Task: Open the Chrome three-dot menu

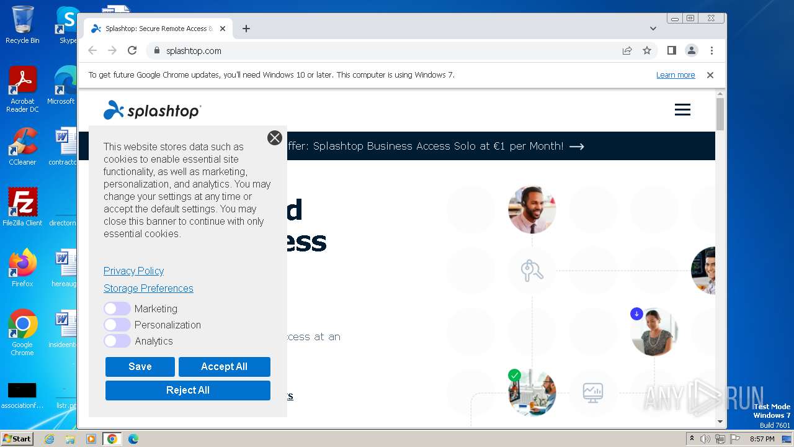Action: [711, 51]
